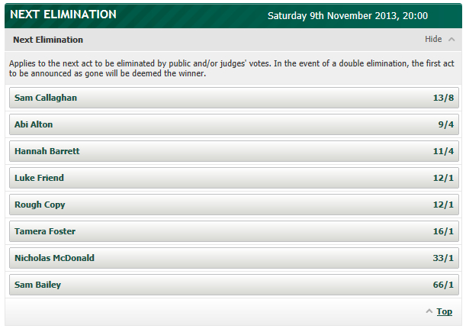Click the Top arrow icon
The height and width of the screenshot is (332, 466).
point(429,311)
